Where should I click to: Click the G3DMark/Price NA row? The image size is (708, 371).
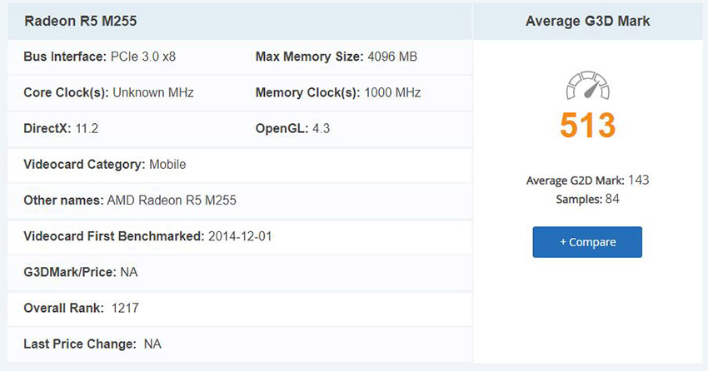point(240,272)
